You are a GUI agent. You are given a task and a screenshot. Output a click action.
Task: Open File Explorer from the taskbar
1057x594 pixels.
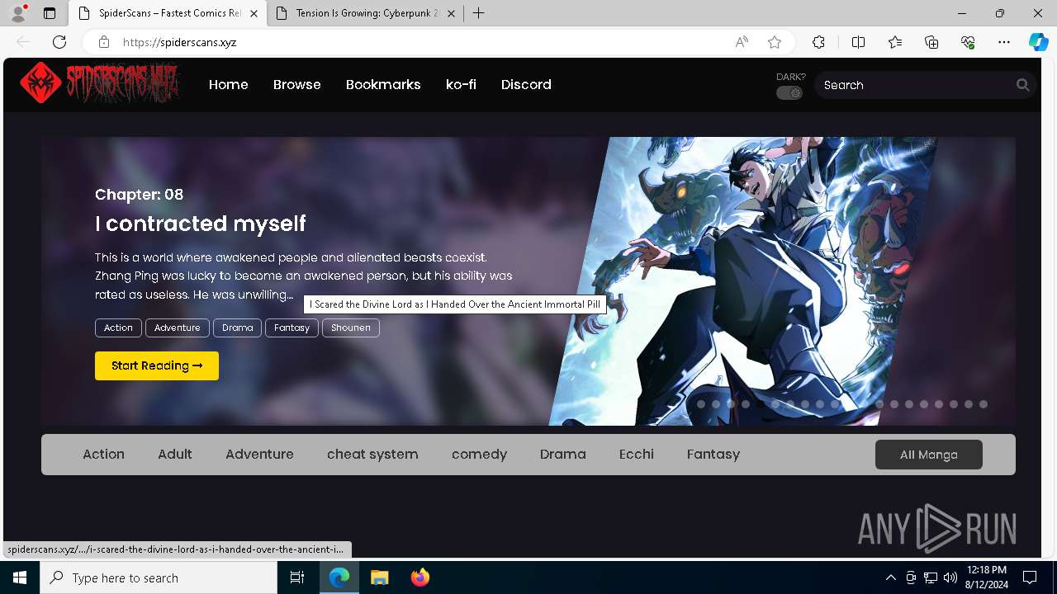pyautogui.click(x=380, y=577)
